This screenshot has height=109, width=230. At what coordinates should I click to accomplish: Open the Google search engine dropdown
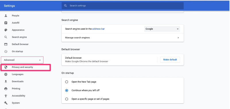click(162, 29)
